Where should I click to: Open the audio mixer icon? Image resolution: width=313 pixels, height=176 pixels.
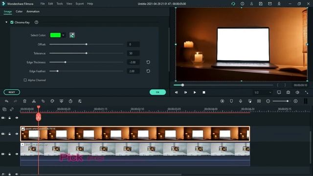point(250,101)
